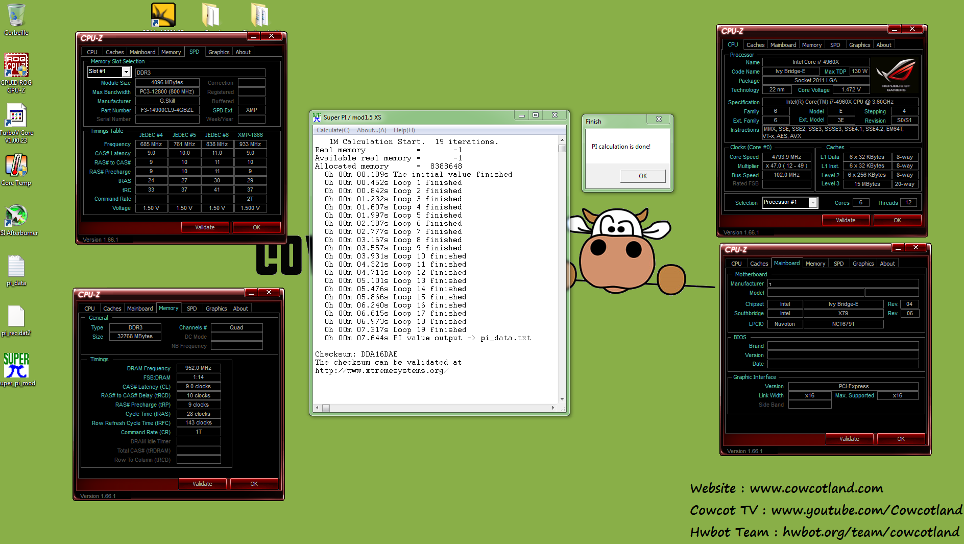Click the LPCIO NCT6791 field
Viewport: 964px width, 544px height.
coord(843,324)
